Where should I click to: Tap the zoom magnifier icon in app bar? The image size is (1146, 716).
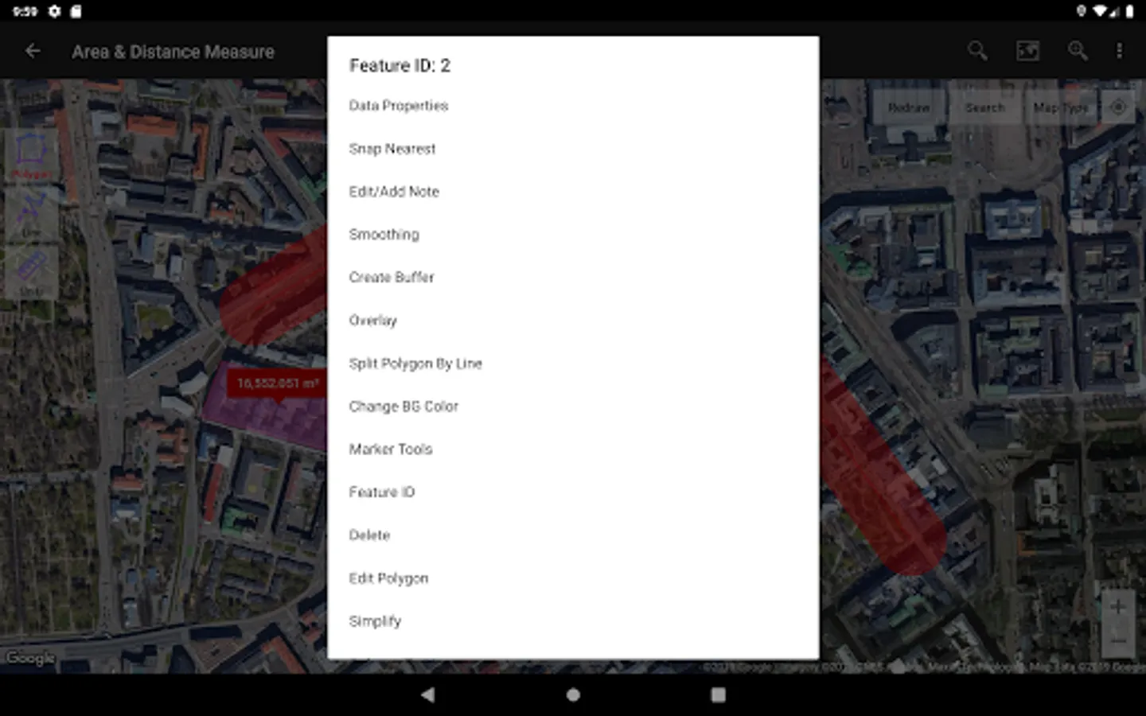click(1078, 52)
